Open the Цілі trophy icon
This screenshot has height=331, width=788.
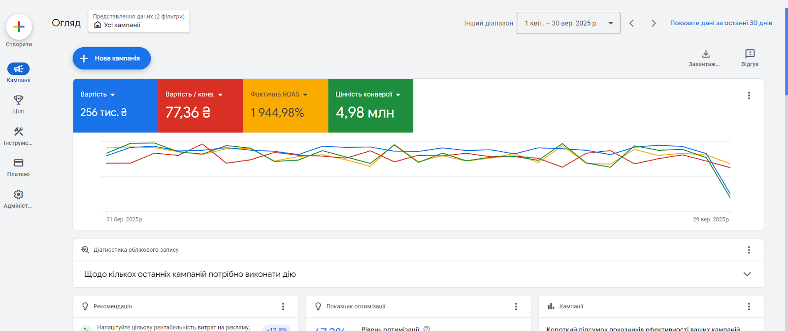point(19,100)
